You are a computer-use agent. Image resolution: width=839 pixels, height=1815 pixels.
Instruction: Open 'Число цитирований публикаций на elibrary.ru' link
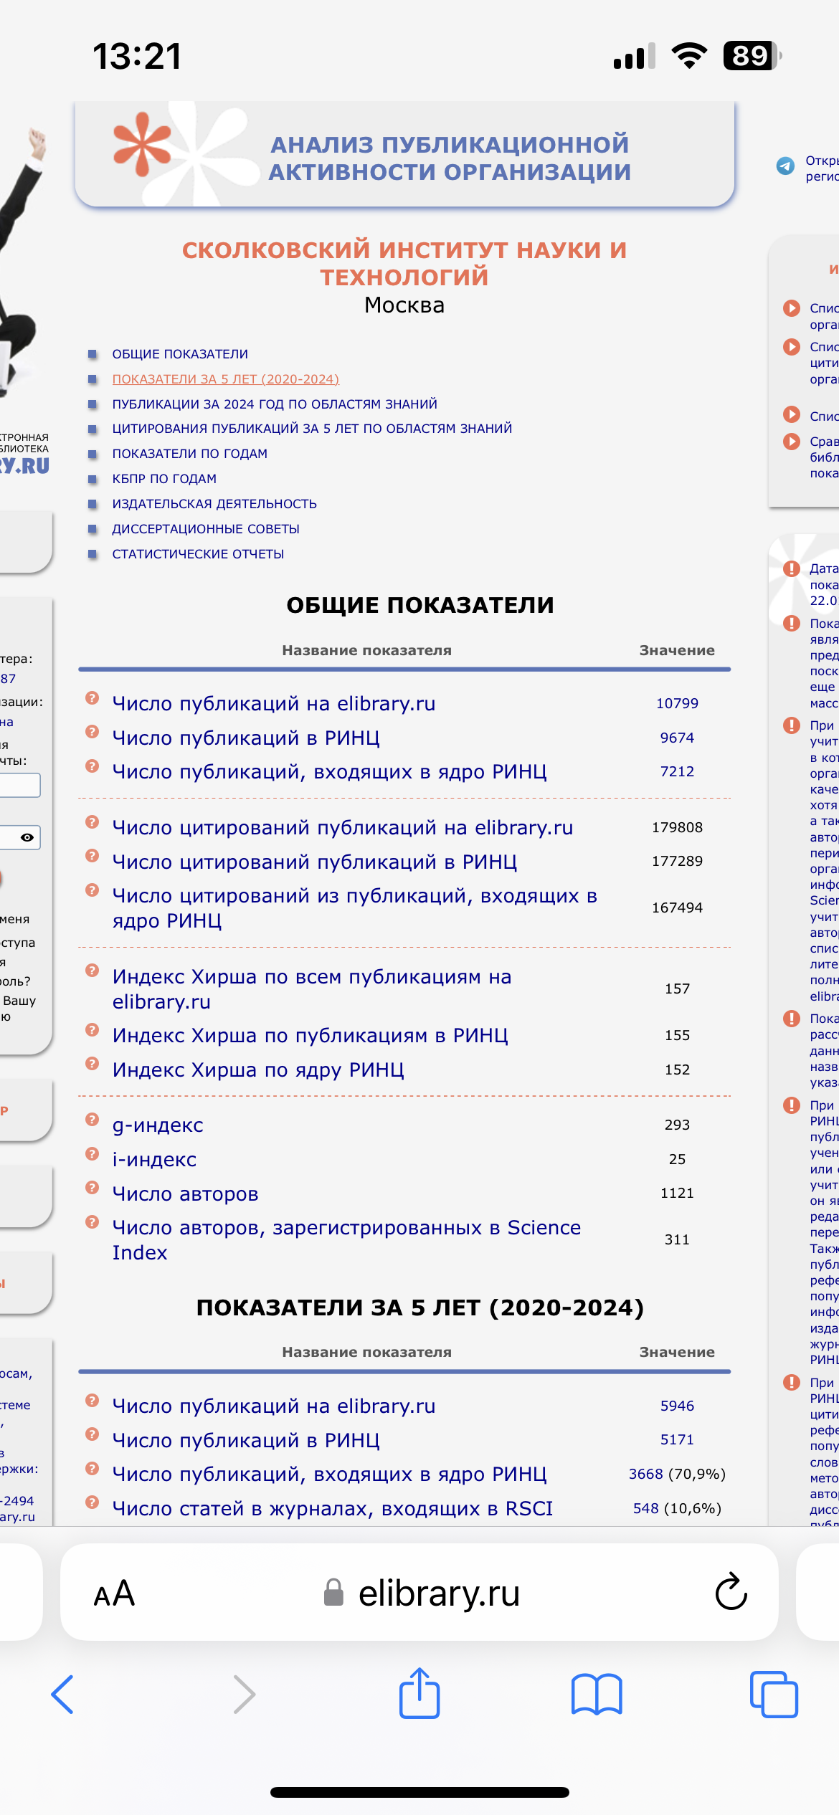click(x=343, y=827)
